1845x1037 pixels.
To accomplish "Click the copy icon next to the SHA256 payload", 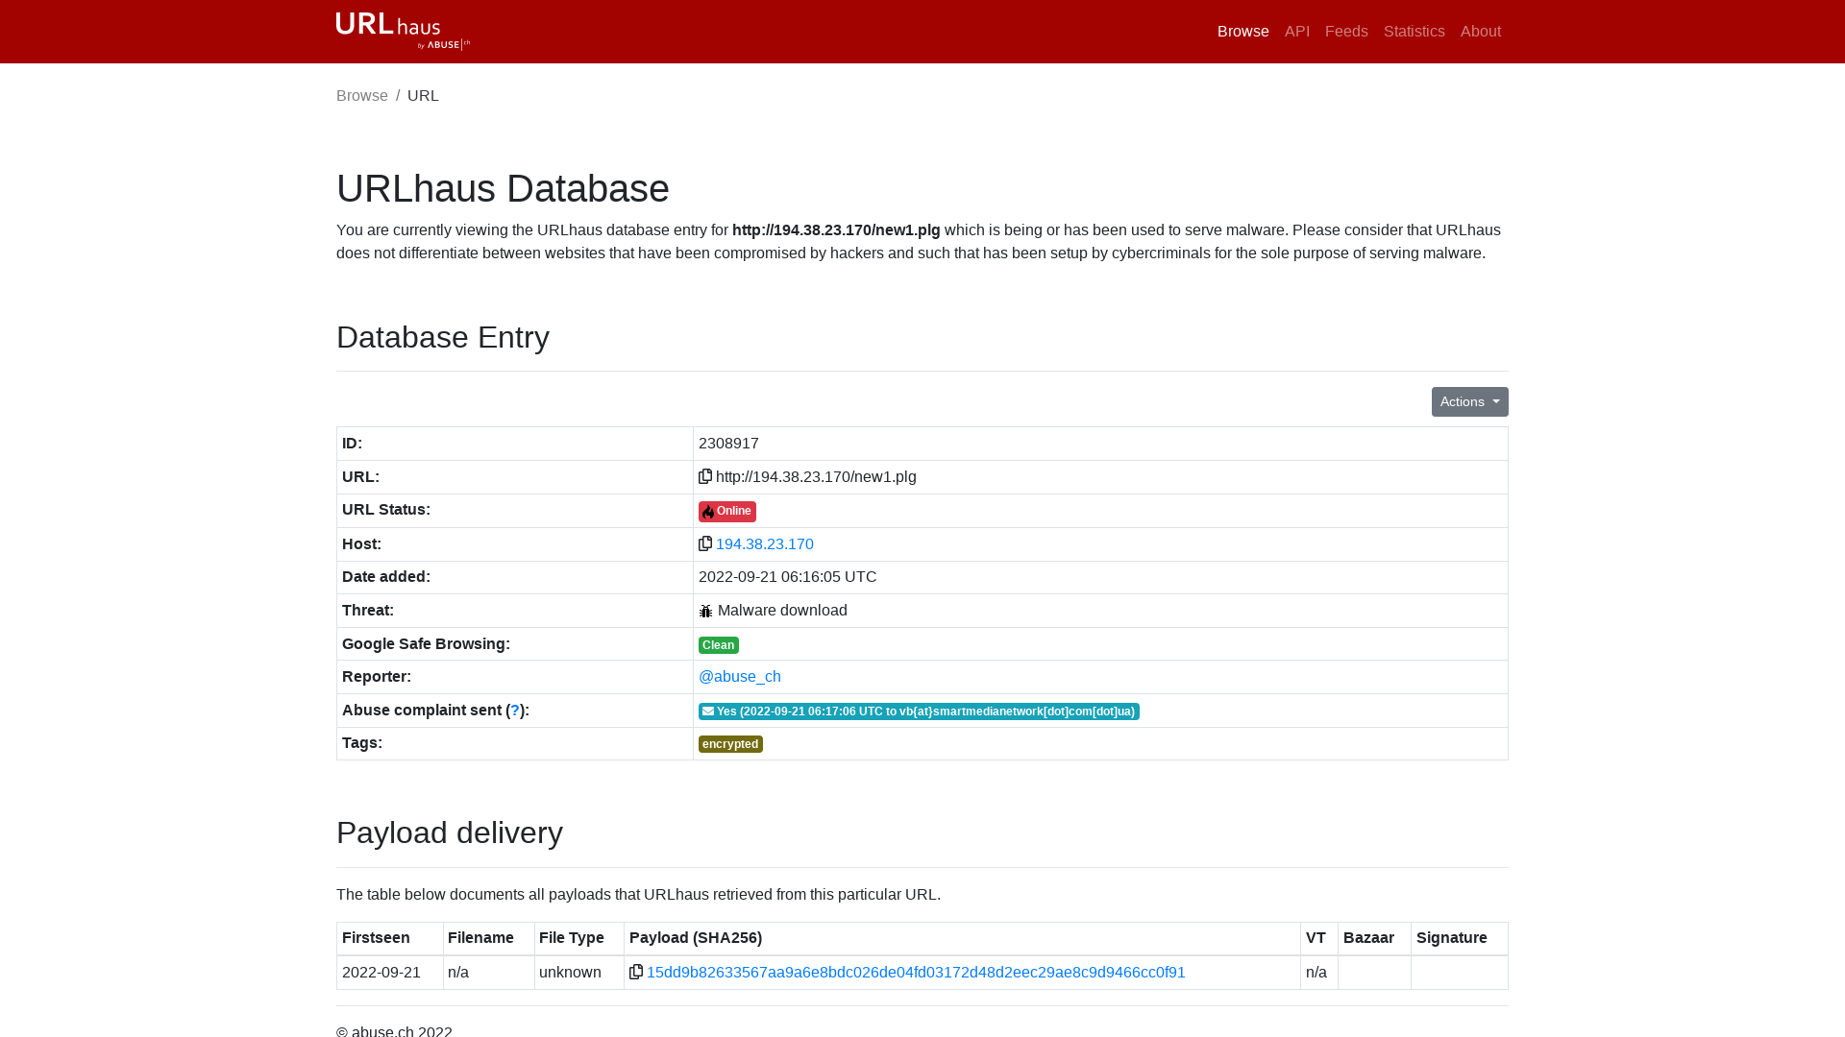I will click(637, 972).
